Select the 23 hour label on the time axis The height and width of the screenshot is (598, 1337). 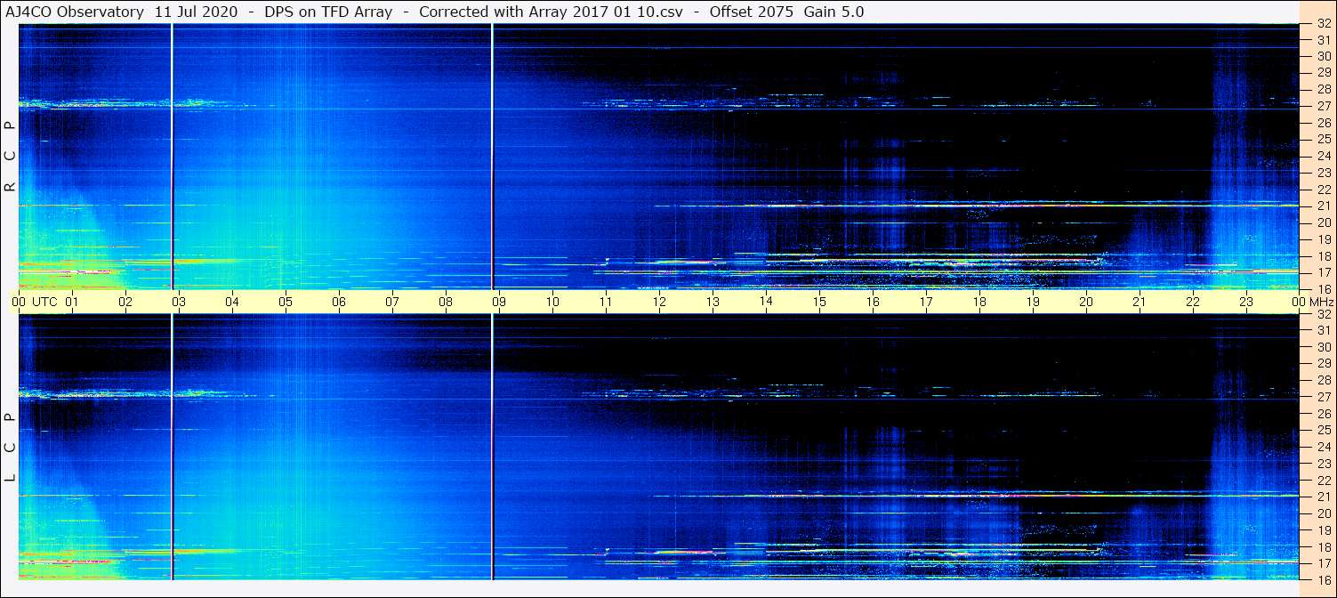pos(1246,302)
